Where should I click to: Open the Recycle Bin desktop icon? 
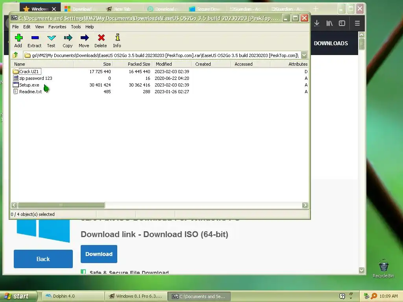[x=383, y=265]
